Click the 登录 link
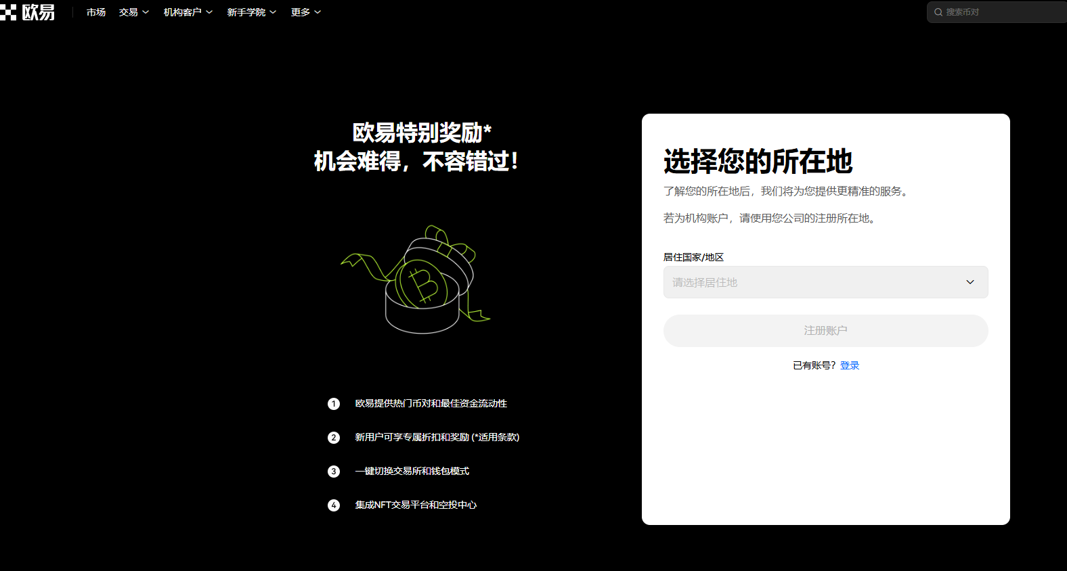 tap(850, 365)
